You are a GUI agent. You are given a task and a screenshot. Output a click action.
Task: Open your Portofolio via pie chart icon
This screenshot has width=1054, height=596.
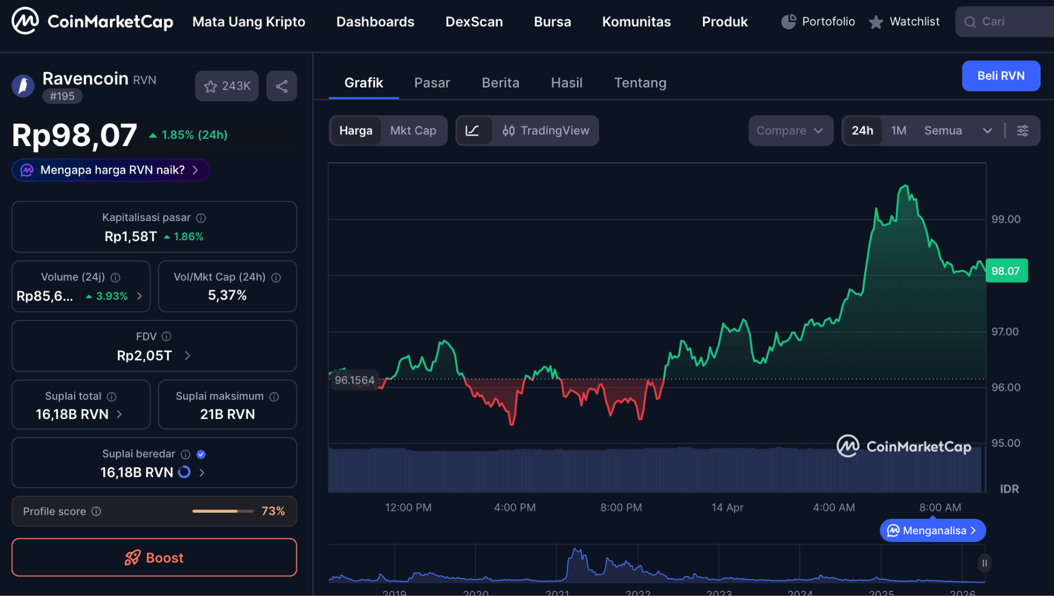[788, 21]
